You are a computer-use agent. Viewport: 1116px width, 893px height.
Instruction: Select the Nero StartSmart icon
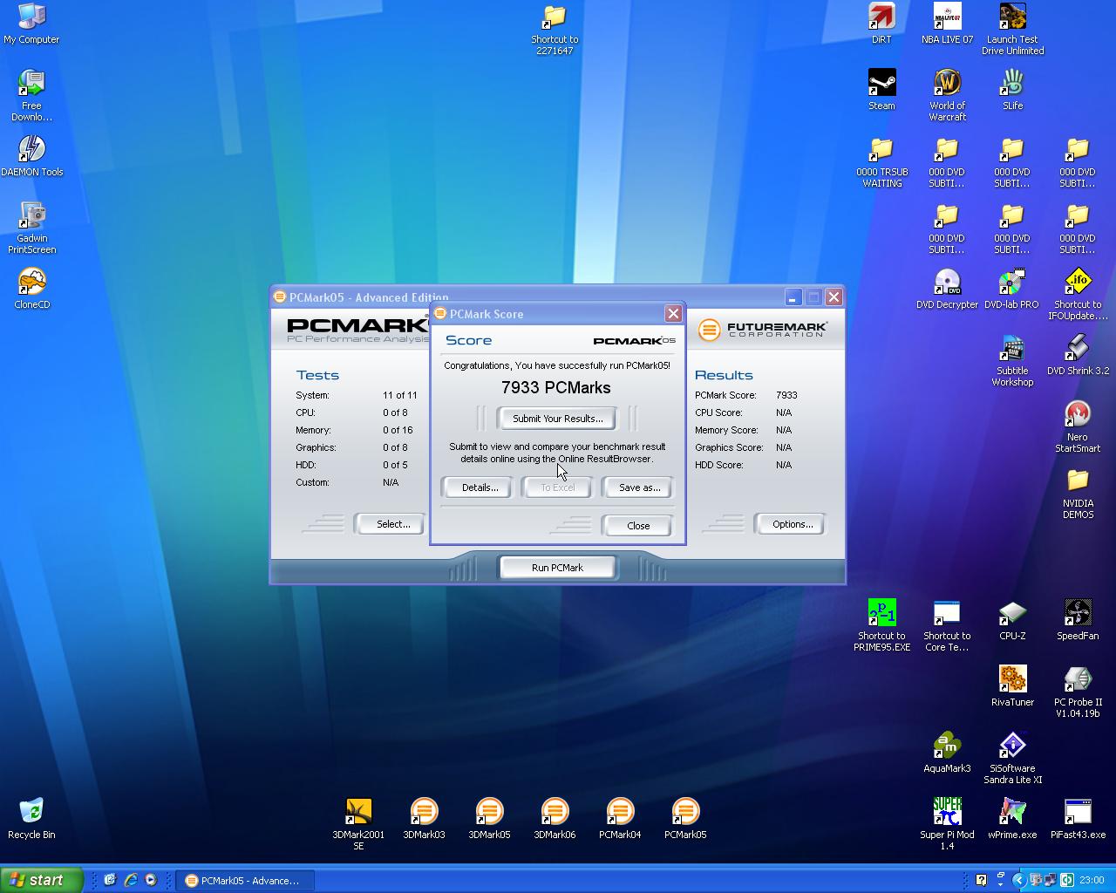tap(1078, 426)
